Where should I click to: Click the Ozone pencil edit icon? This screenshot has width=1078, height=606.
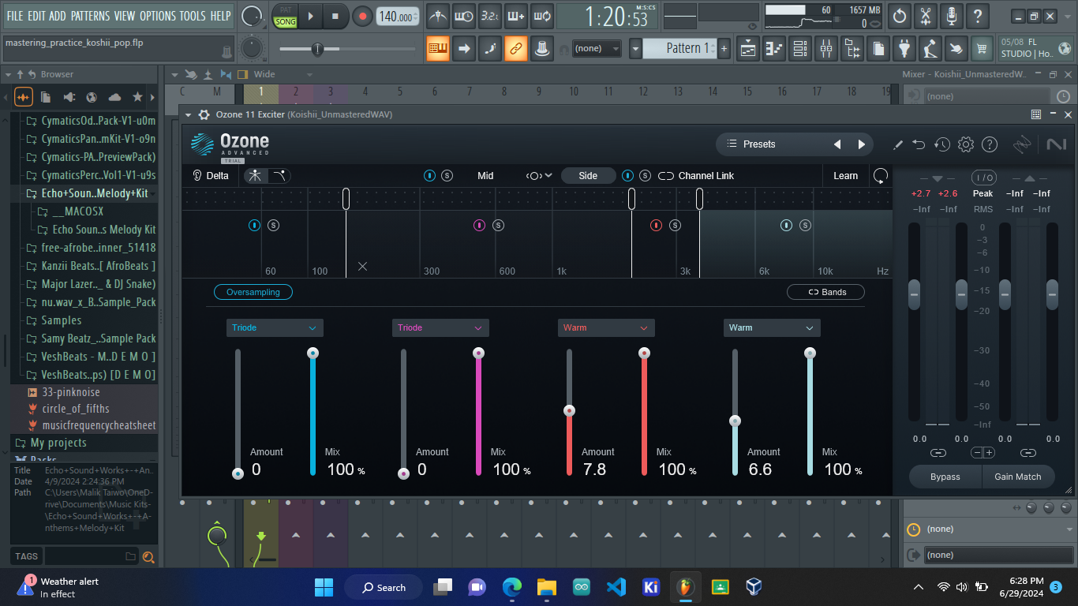pos(897,144)
